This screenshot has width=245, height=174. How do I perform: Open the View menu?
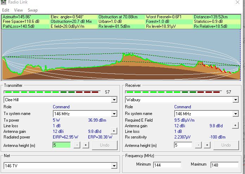tap(19, 10)
